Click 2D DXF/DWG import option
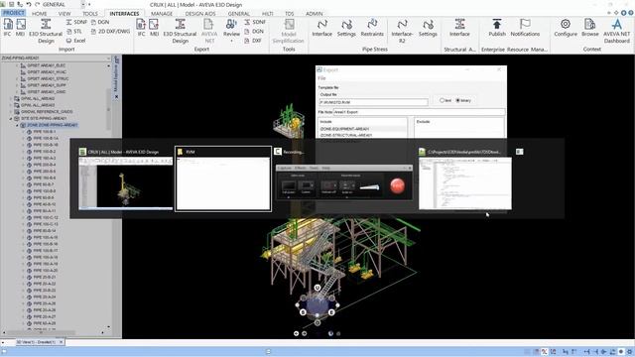Image resolution: width=635 pixels, height=357 pixels. click(x=110, y=31)
